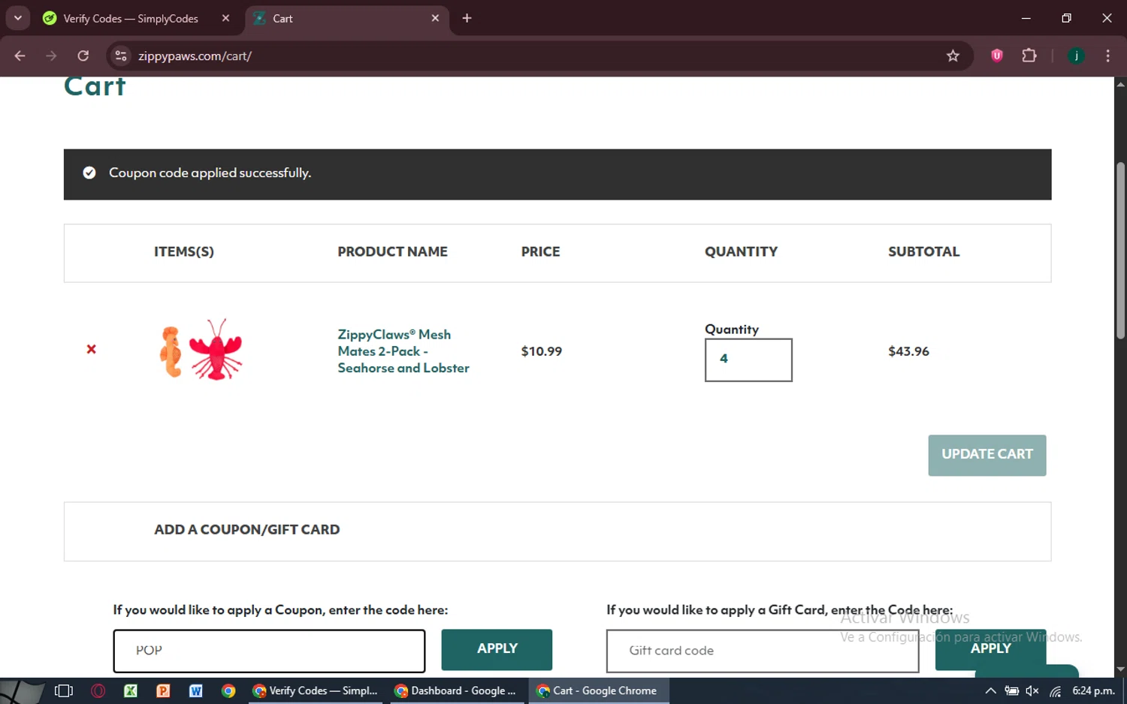View site information icon in address bar

pyautogui.click(x=121, y=56)
